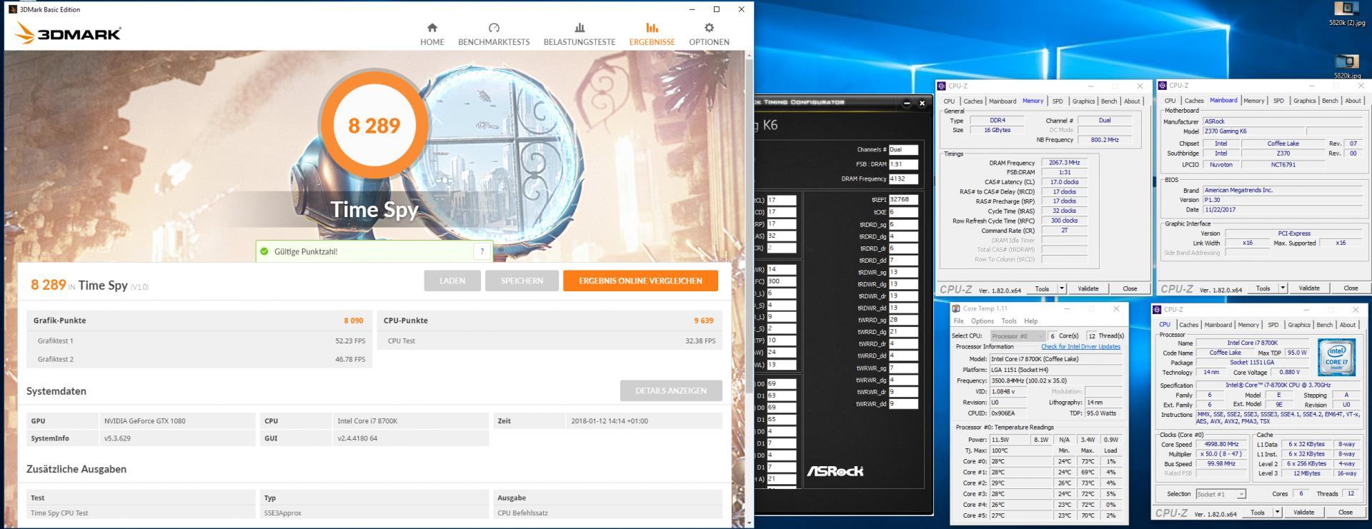Switch to Mainboard tab in CPU-Z Memory window
The image size is (1372, 529).
(1002, 101)
